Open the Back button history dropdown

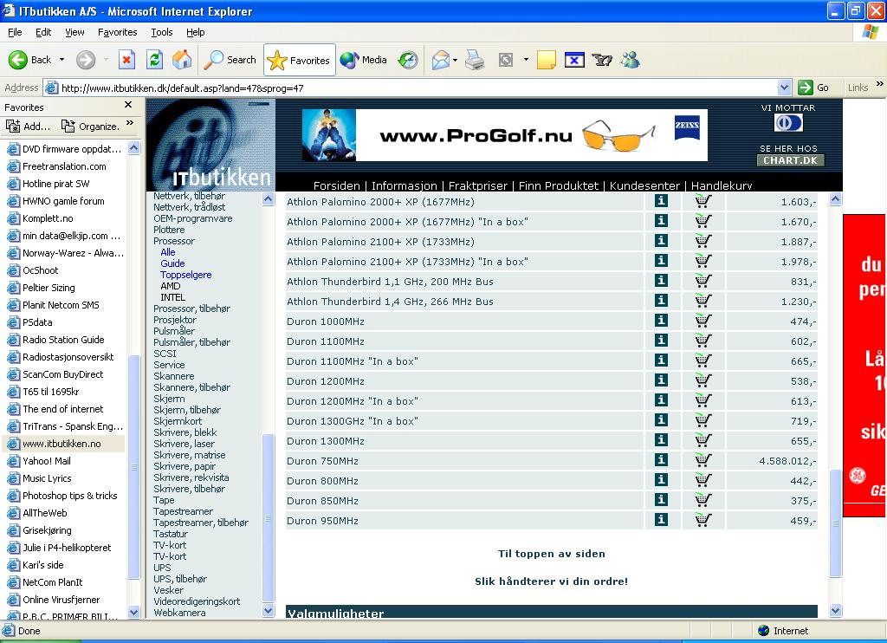pyautogui.click(x=62, y=60)
